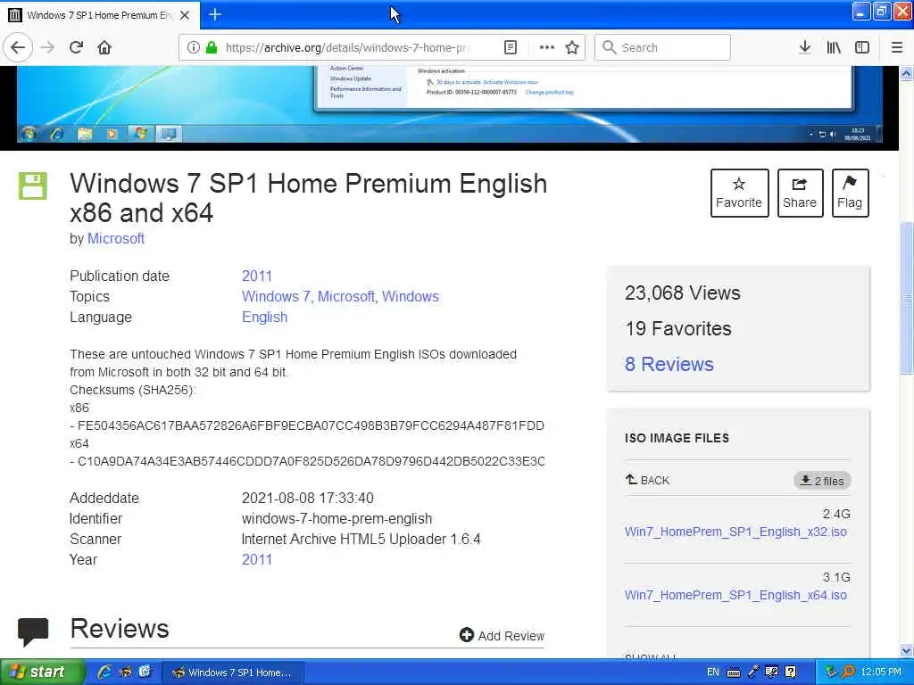
Task: Click the help question mark tray icon
Action: tap(791, 673)
